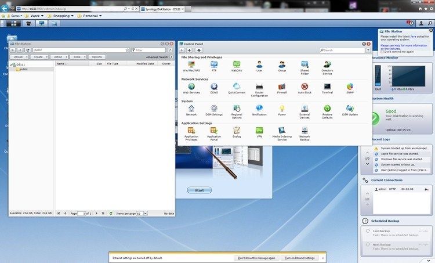Screen dimensions: 435x263
Task: Show next page of Recent Logs
Action: coord(367,164)
